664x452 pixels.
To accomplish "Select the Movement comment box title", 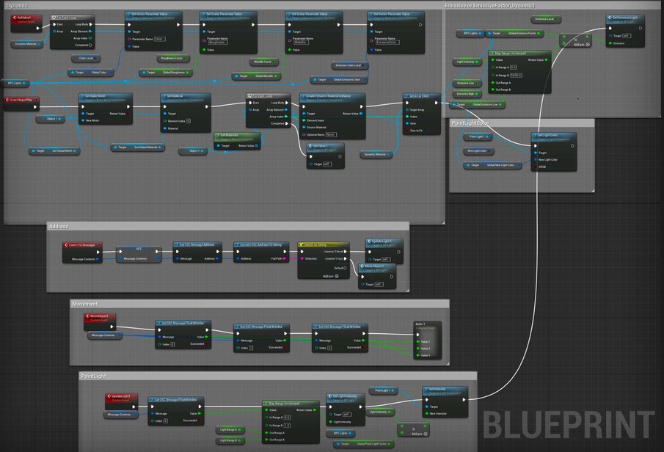I will (x=84, y=305).
